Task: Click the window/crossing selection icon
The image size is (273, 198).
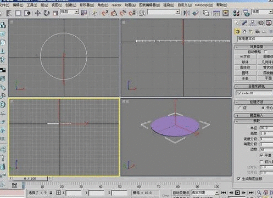Action: pyautogui.click(x=27, y=13)
